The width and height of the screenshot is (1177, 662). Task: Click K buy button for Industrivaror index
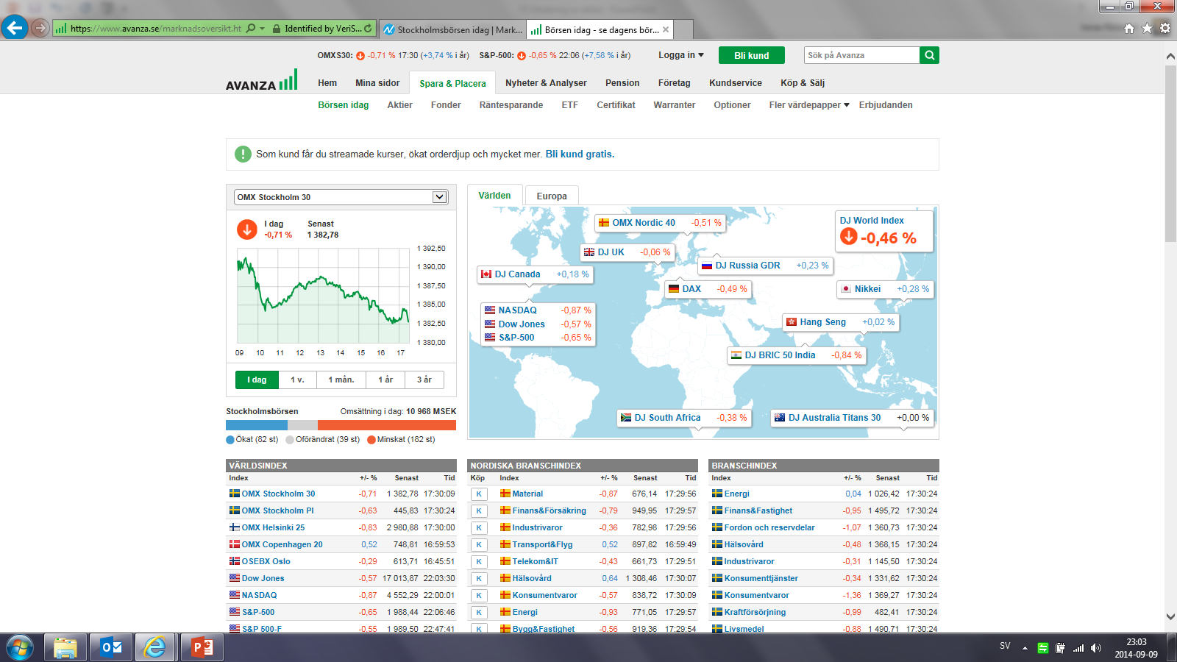tap(479, 528)
